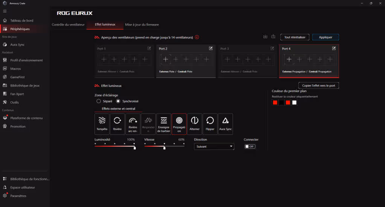Screen dimensions: 385x207
Task: Edit Port 3 fan configuration
Action: tap(272, 49)
